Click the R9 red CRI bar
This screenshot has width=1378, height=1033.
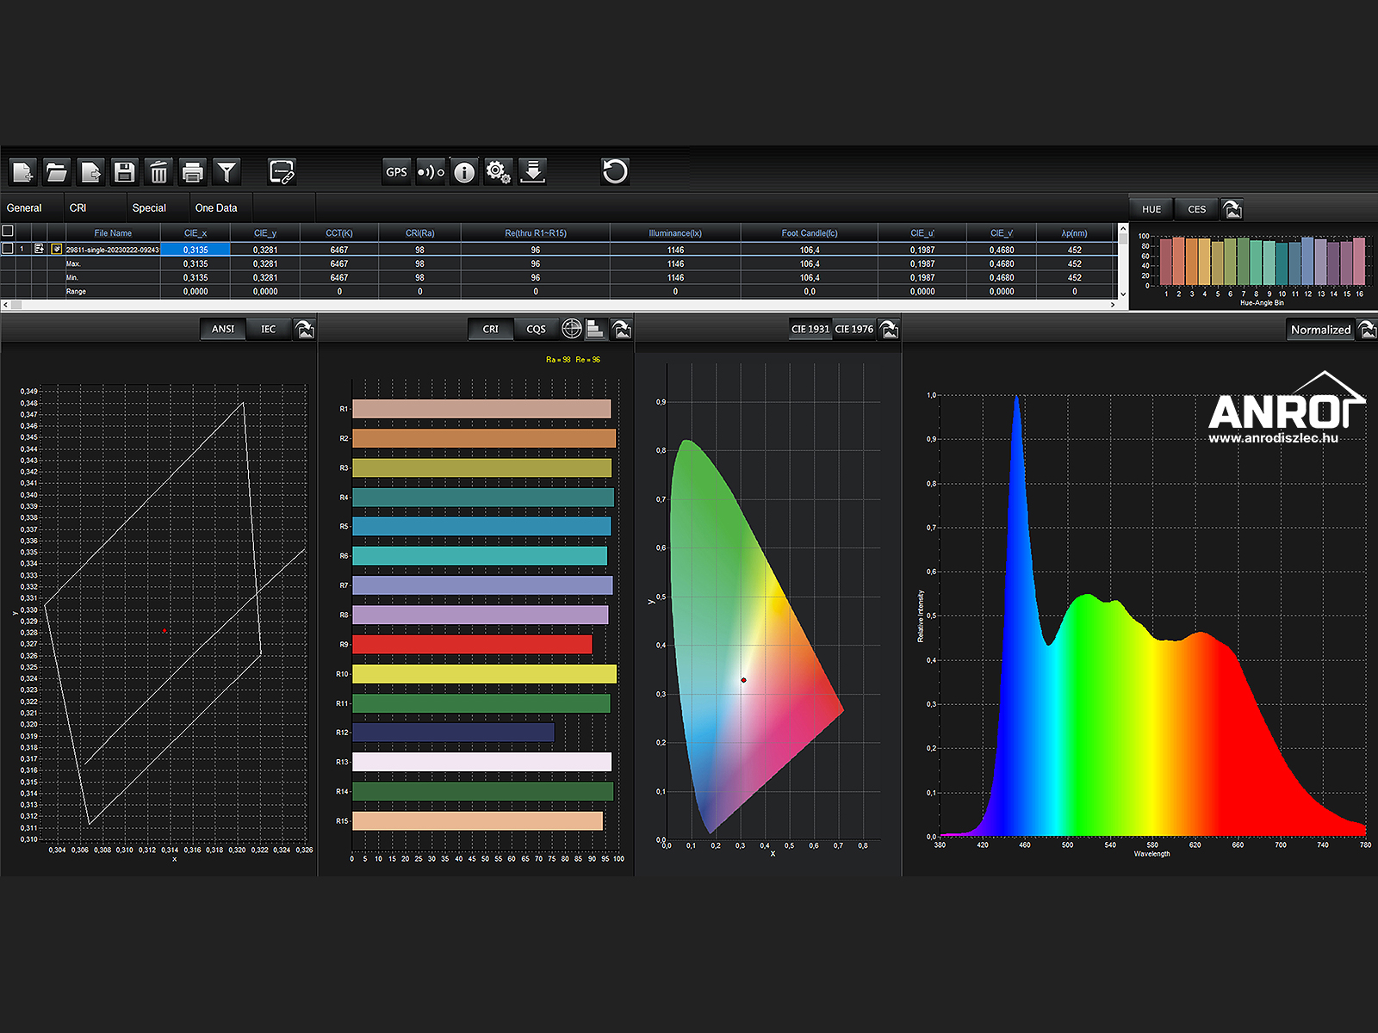tap(472, 644)
